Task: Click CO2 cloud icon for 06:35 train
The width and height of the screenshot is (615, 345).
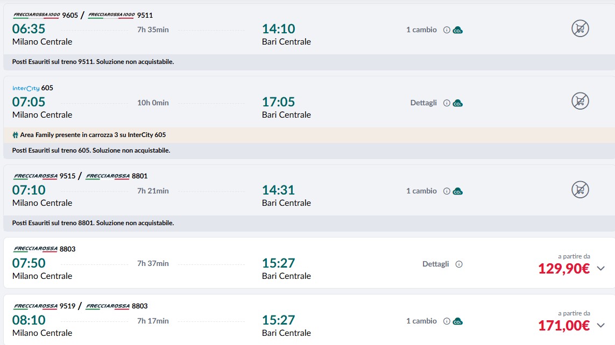Action: [458, 30]
